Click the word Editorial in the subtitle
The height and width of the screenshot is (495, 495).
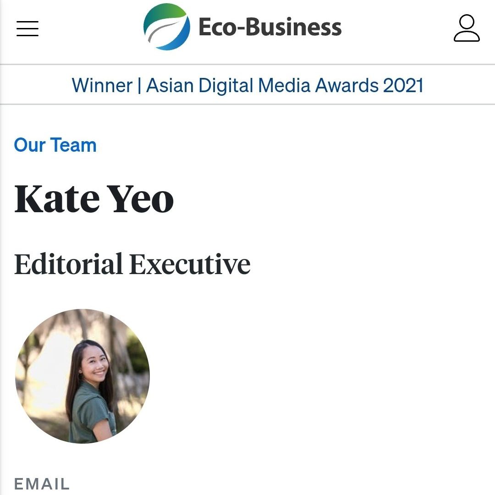tap(68, 264)
